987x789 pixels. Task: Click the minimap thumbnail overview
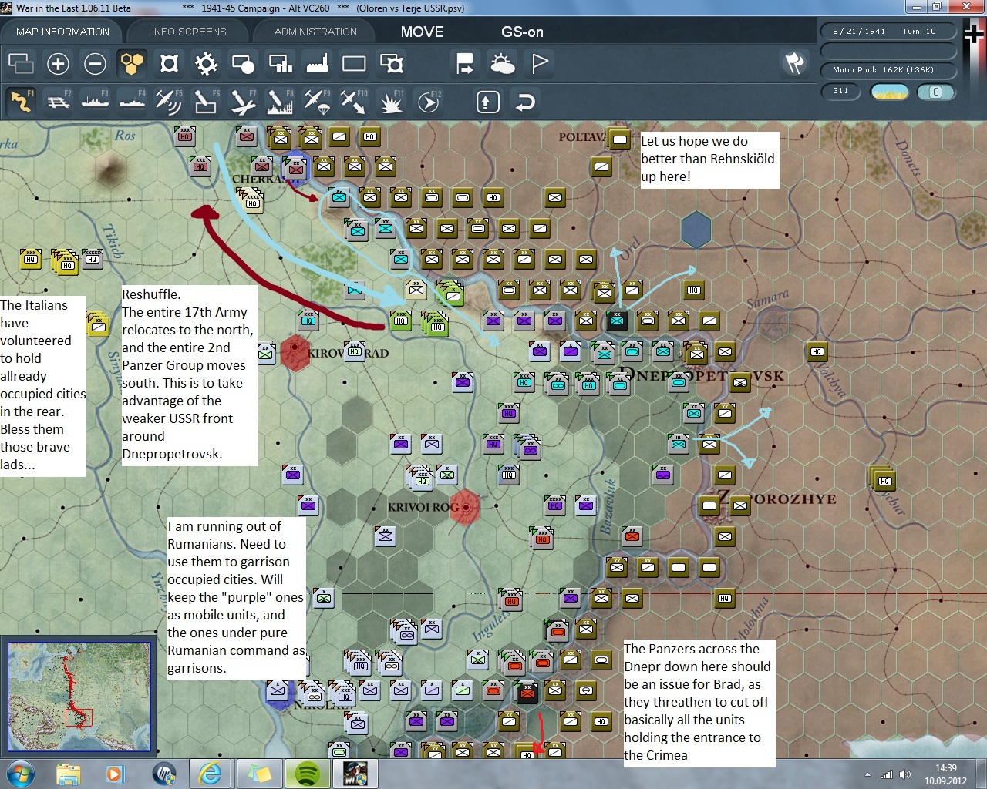point(79,697)
